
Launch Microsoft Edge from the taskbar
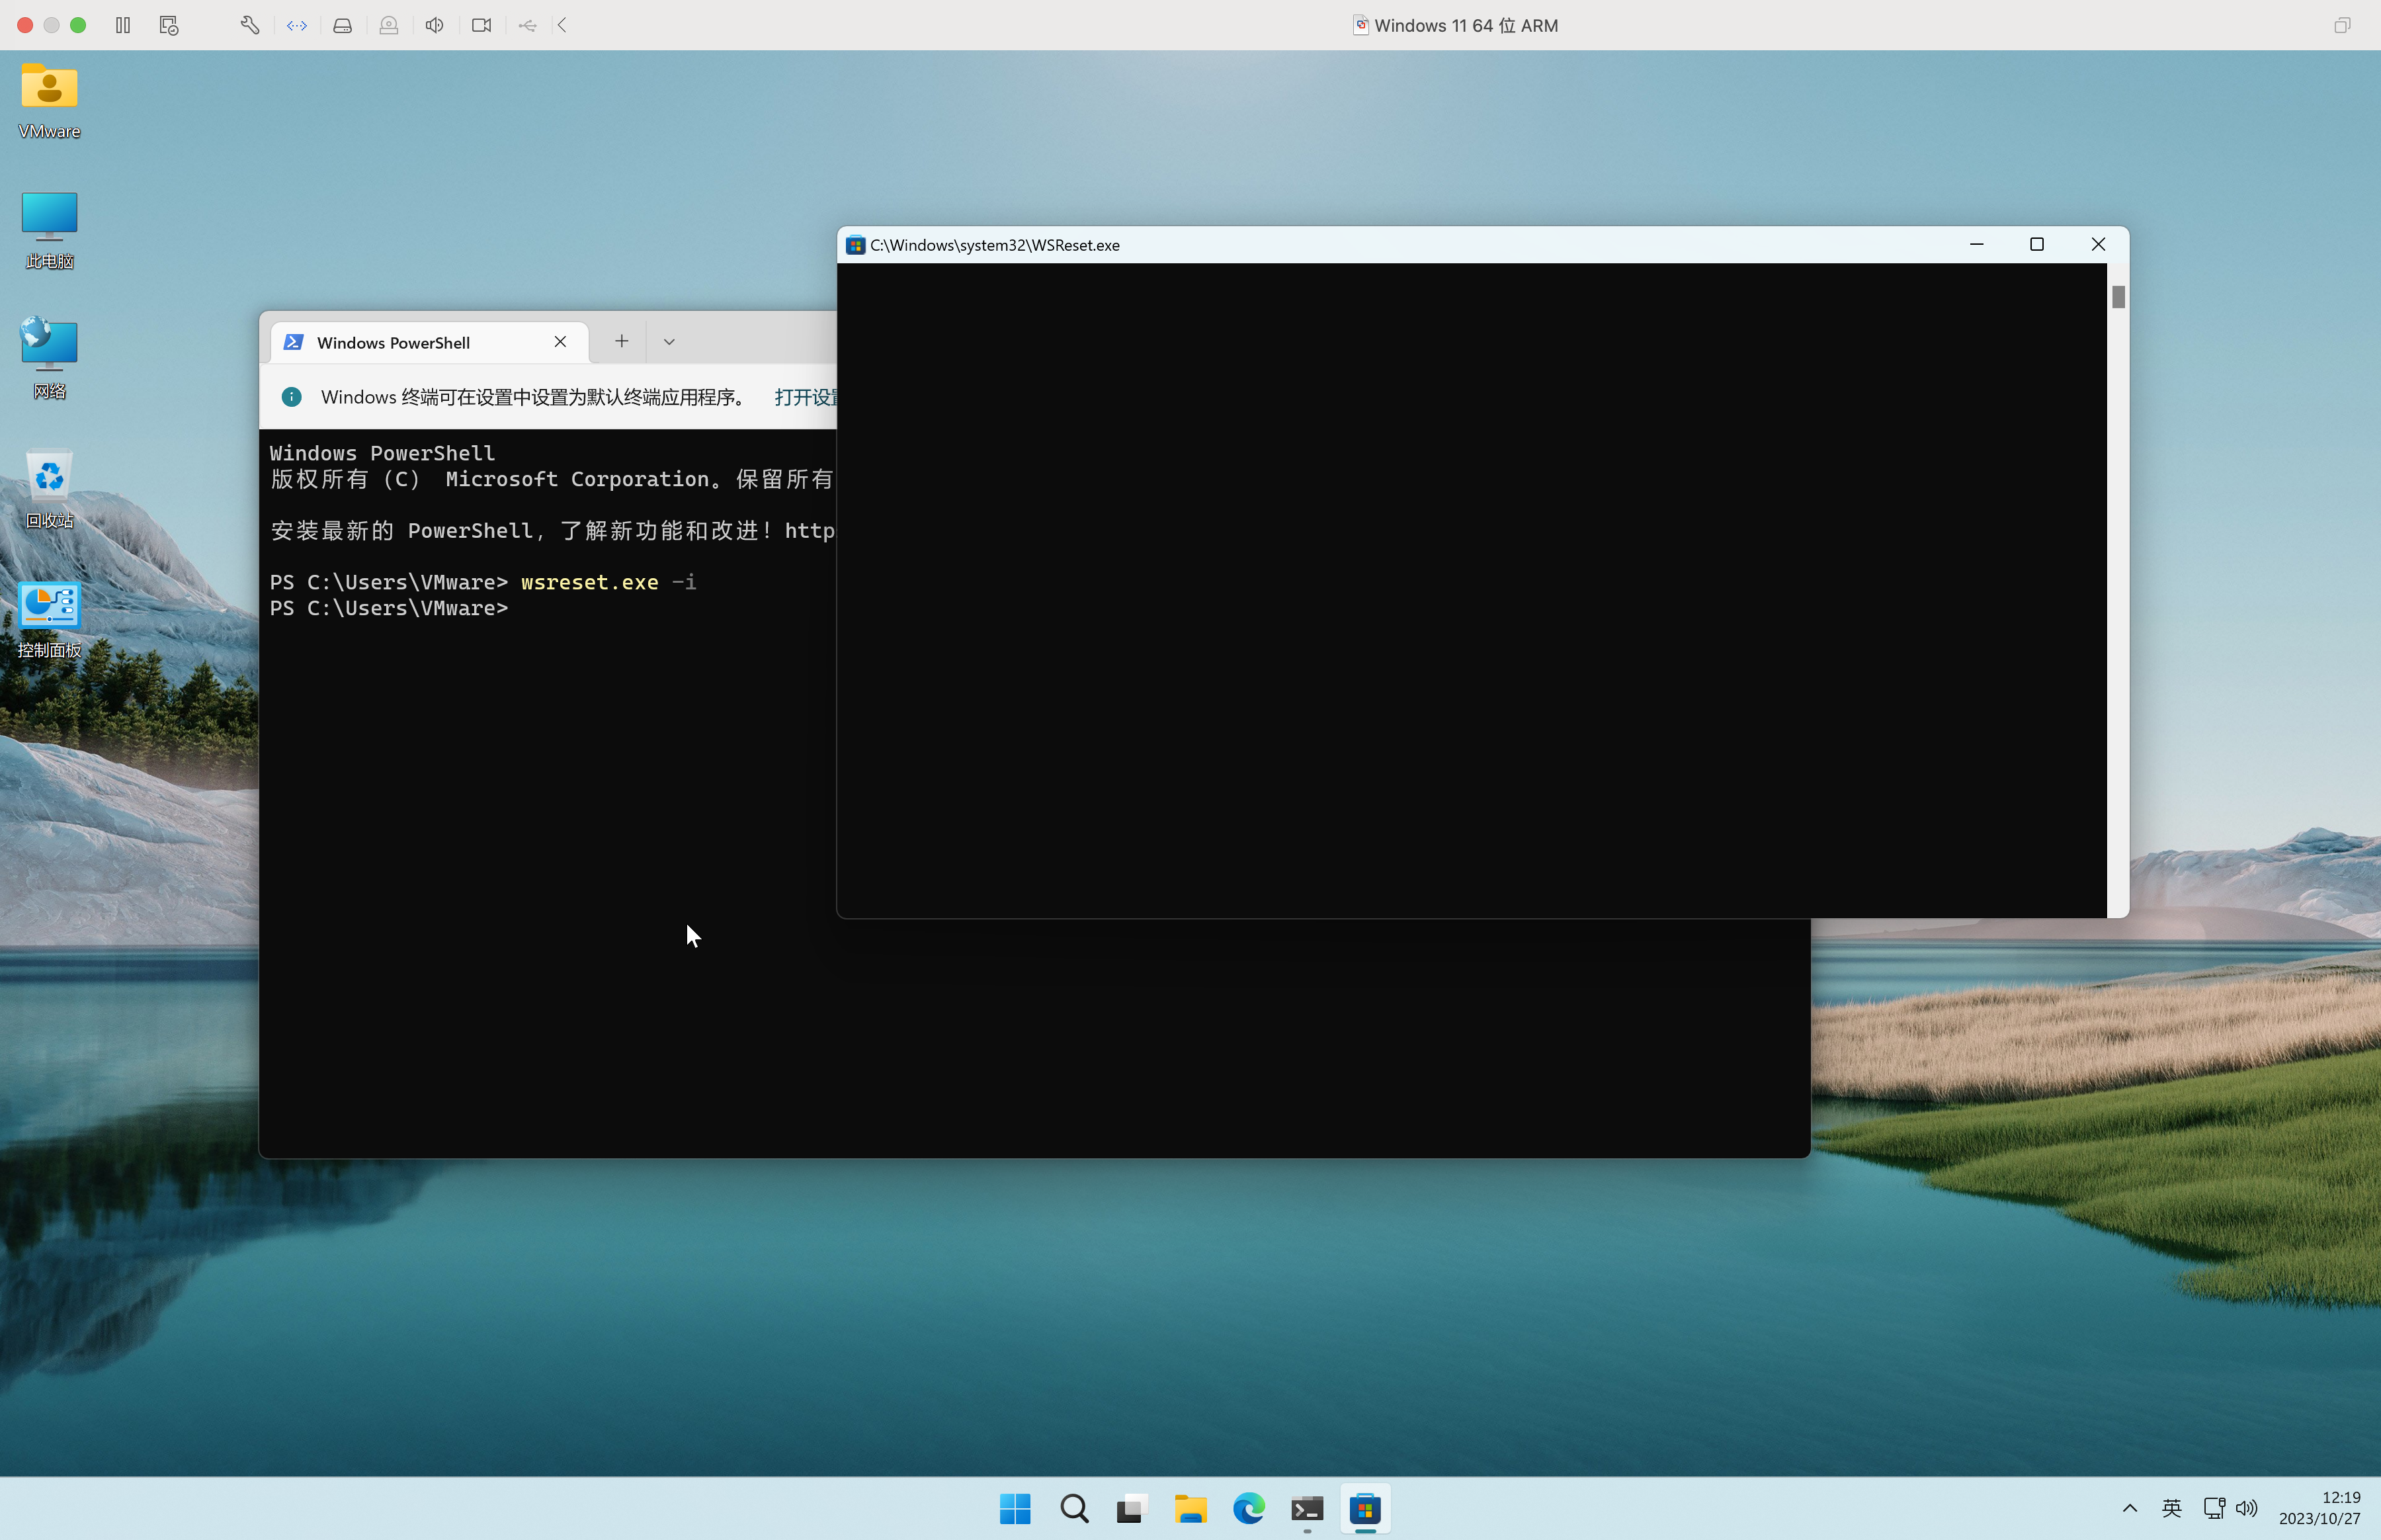tap(1249, 1508)
